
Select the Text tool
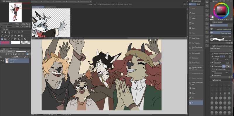click(19, 39)
